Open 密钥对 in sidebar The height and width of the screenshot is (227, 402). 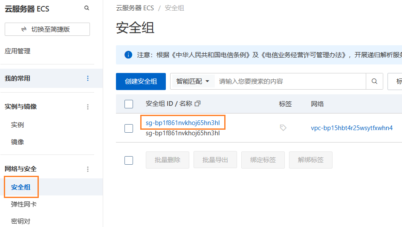pos(20,221)
